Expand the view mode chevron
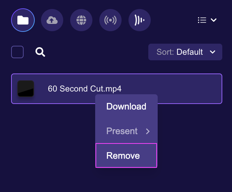Viewport: 232px width, 192px height. (214, 20)
